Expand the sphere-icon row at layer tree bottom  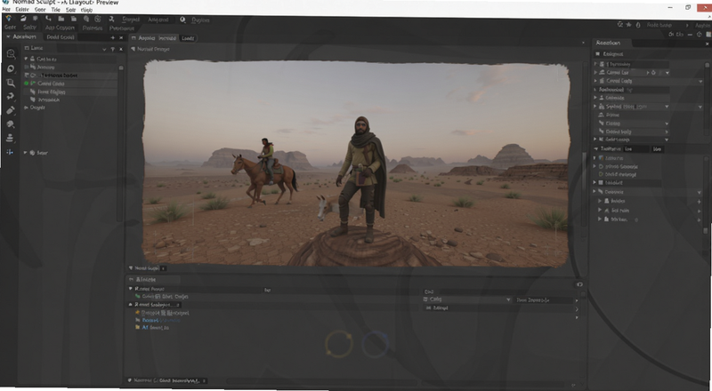[x=26, y=153]
